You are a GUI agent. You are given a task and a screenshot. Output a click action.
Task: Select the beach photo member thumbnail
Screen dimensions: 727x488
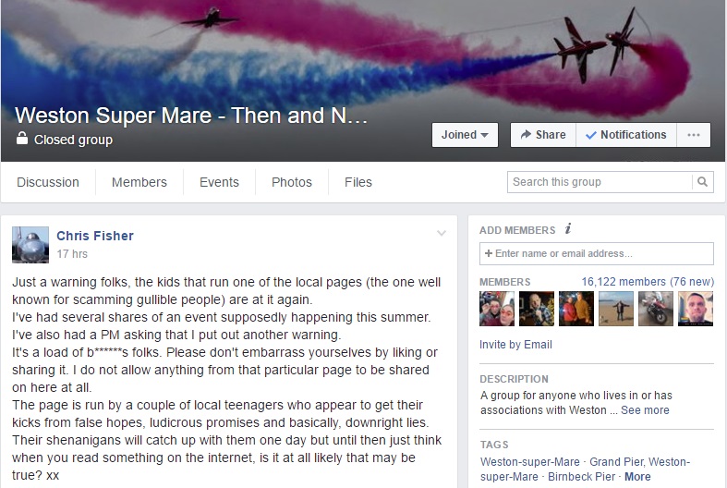616,309
